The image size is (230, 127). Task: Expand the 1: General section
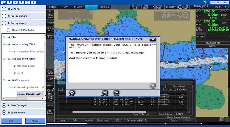(4, 9)
